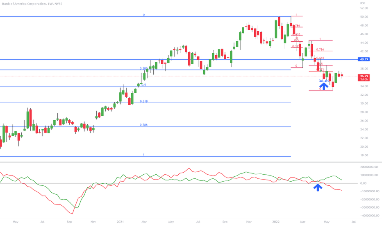Viewport: 382px width, 225px height.
Task: Click the Mar label right after 2021
Action: point(144,222)
